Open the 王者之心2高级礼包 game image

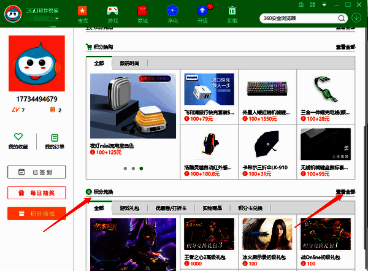coord(209,234)
